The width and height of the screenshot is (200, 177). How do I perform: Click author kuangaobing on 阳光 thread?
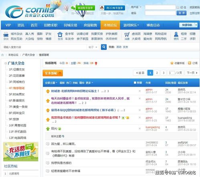(153, 127)
